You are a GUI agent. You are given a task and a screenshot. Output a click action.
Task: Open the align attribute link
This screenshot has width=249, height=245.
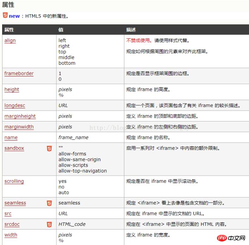[10, 40]
